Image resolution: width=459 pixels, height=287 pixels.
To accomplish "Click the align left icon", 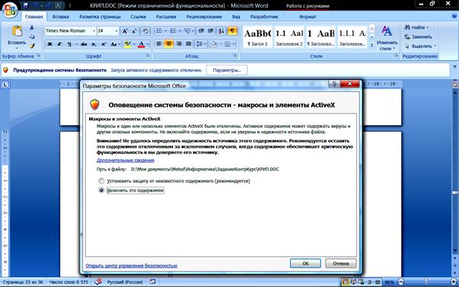I will pos(159,44).
